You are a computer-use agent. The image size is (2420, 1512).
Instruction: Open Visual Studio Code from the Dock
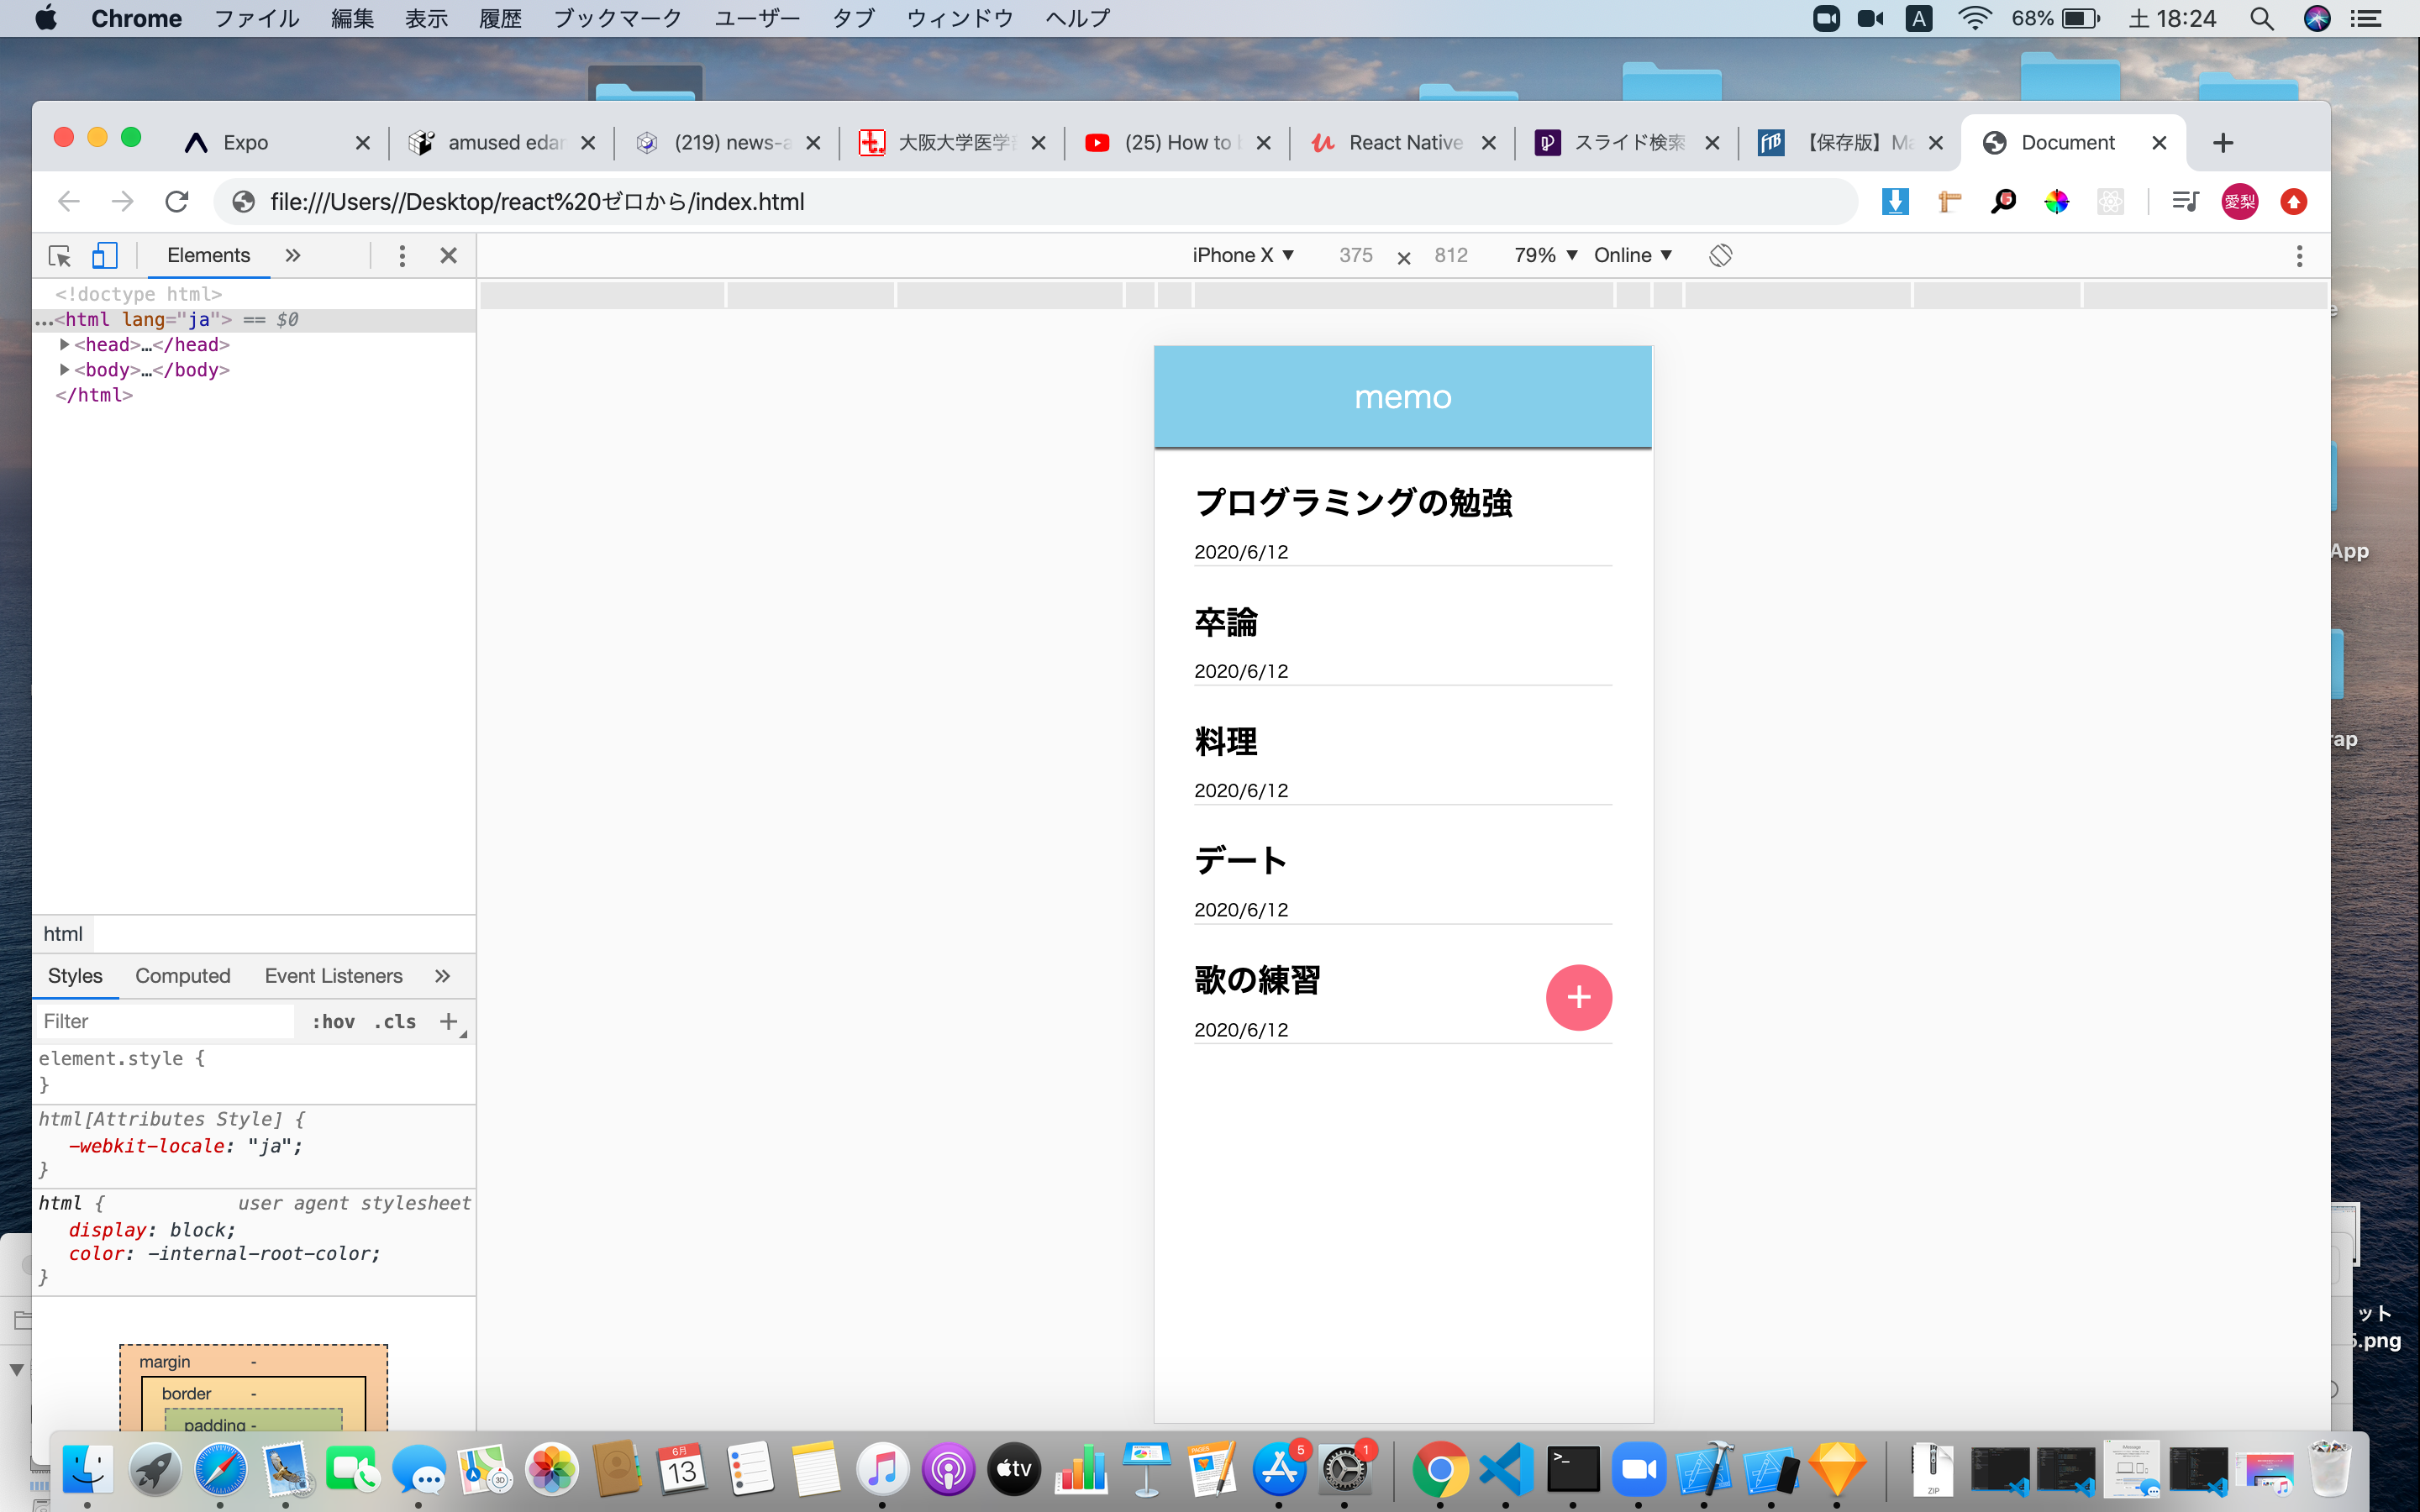click(x=1506, y=1469)
